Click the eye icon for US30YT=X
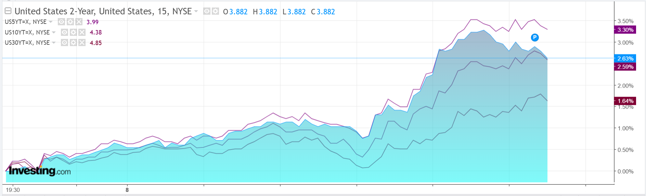Viewport: 646px width, 196px height. pos(64,43)
